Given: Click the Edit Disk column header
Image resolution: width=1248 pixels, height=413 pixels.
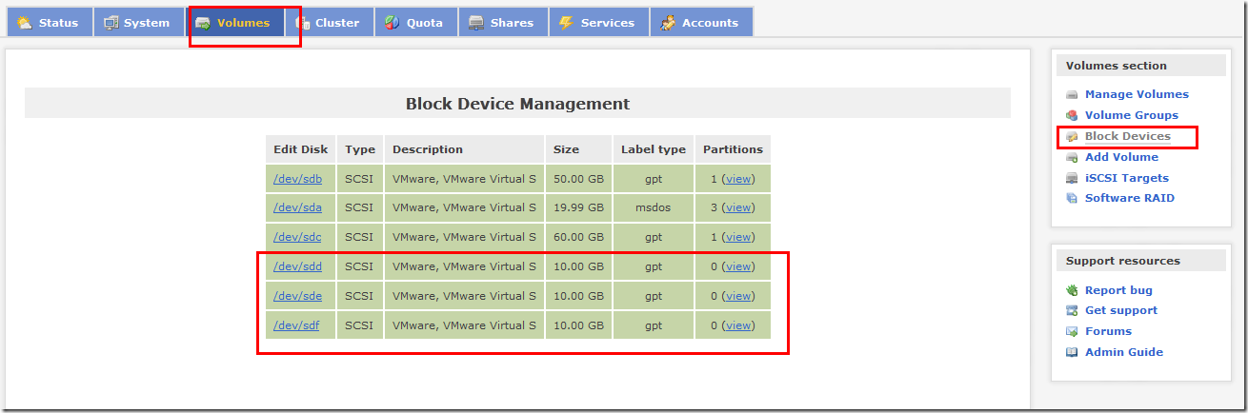Looking at the screenshot, I should (300, 149).
